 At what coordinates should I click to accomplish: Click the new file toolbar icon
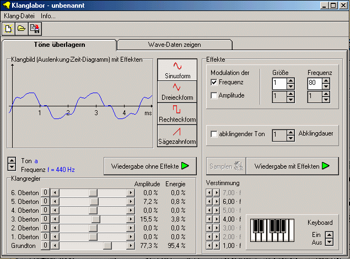coord(9,28)
